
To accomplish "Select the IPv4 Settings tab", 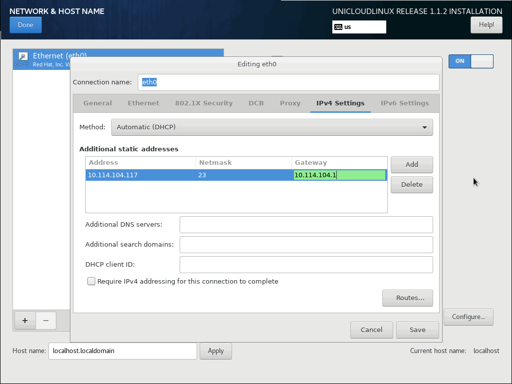I will pyautogui.click(x=340, y=103).
